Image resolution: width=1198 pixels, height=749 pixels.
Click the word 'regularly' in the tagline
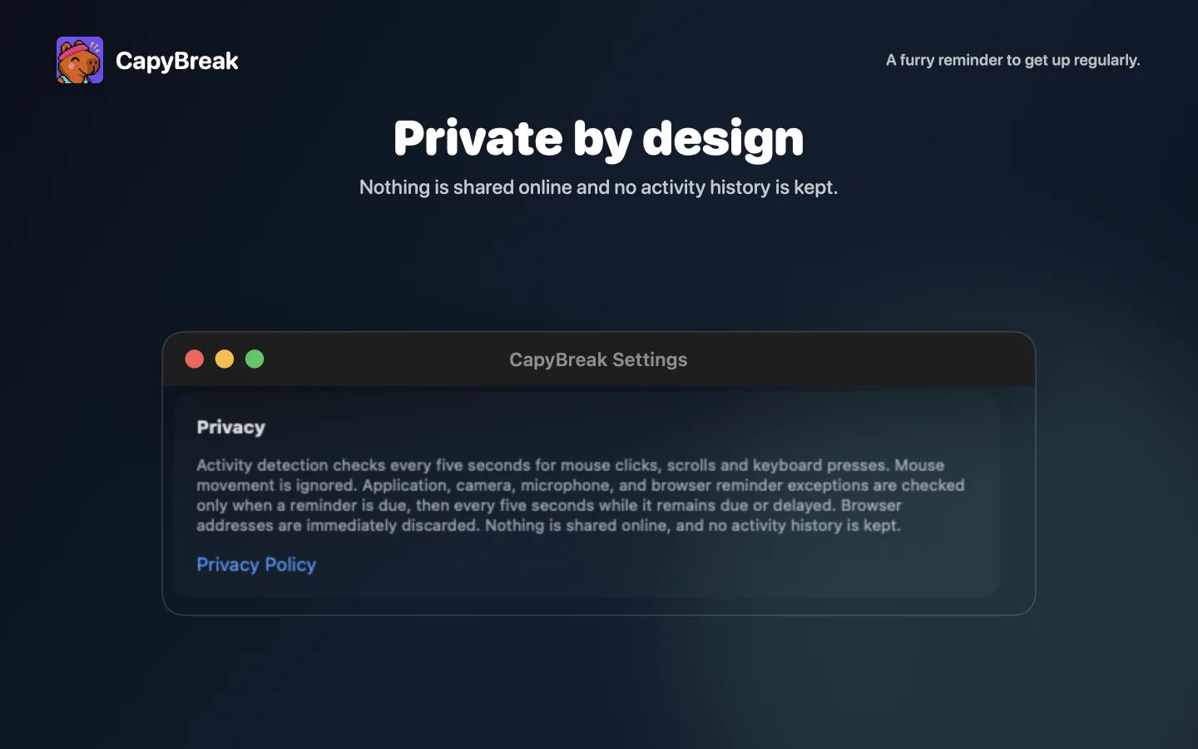[x=1106, y=60]
